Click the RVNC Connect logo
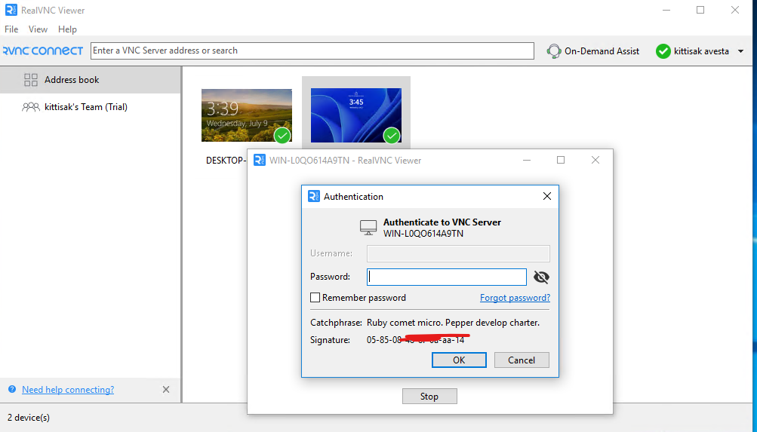757x432 pixels. click(x=42, y=51)
